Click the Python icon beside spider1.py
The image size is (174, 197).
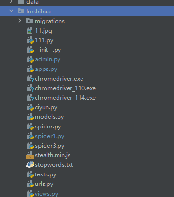pyautogui.click(x=30, y=136)
